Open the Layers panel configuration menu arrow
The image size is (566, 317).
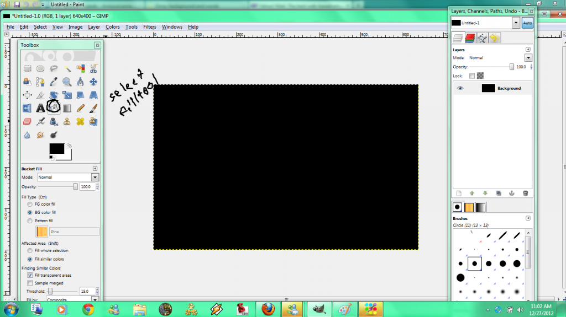[x=528, y=50]
